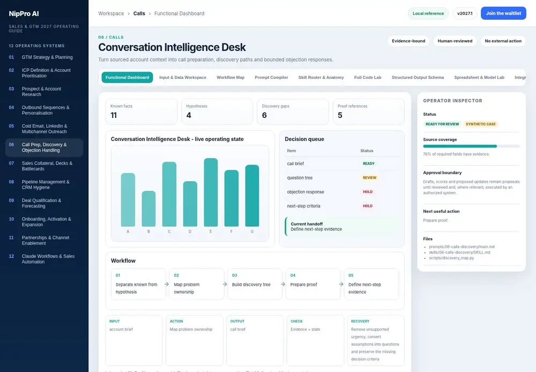Go to Partnerships & Channel Enablement

pyautogui.click(x=44, y=240)
